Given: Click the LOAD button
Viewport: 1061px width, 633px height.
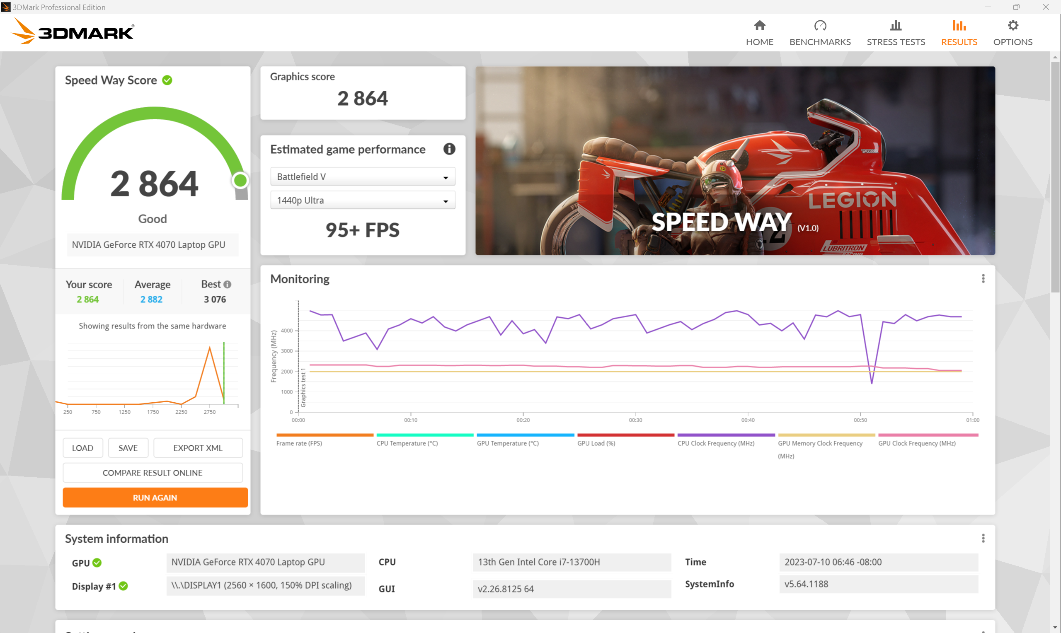Looking at the screenshot, I should [83, 448].
